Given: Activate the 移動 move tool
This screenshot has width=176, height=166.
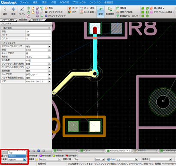Looking at the screenshot, I should pyautogui.click(x=13, y=11).
